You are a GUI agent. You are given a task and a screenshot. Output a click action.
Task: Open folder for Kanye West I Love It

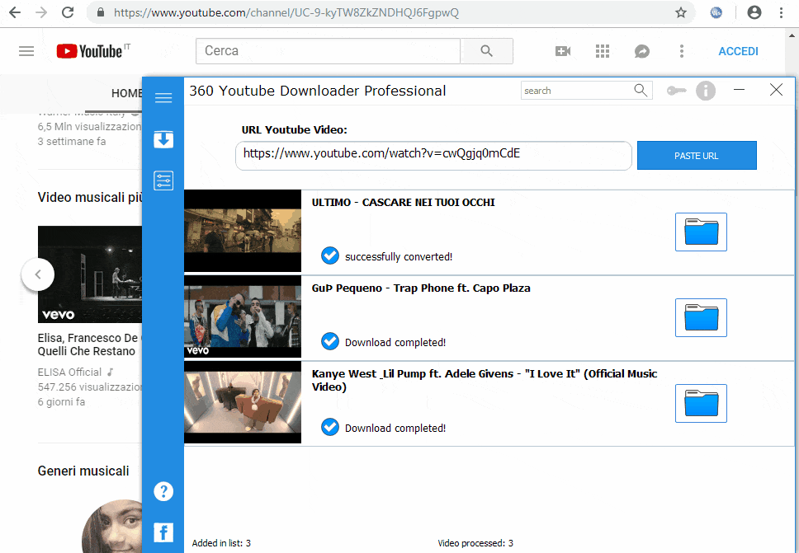point(701,404)
